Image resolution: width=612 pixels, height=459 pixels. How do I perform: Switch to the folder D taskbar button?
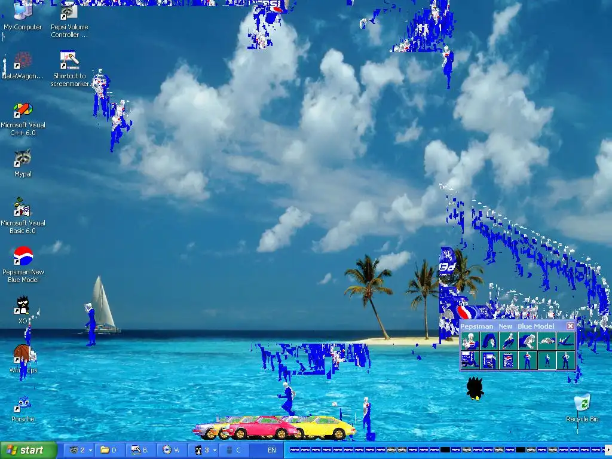[110, 450]
